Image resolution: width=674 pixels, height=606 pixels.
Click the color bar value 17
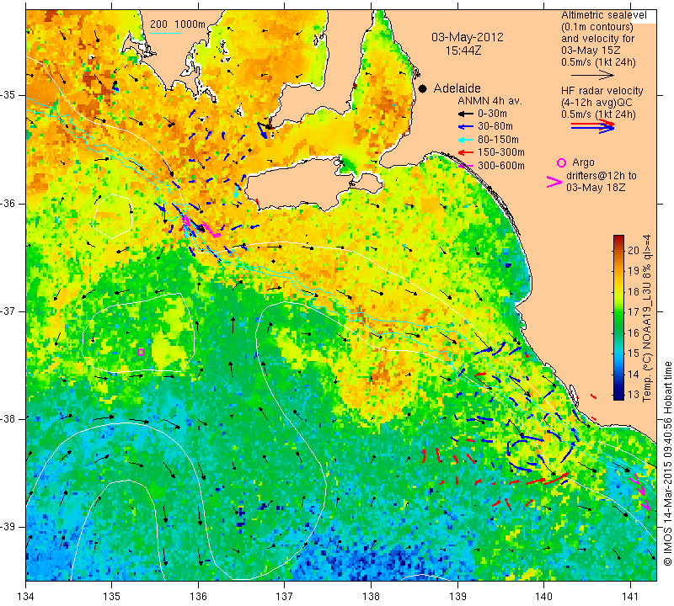pos(634,311)
